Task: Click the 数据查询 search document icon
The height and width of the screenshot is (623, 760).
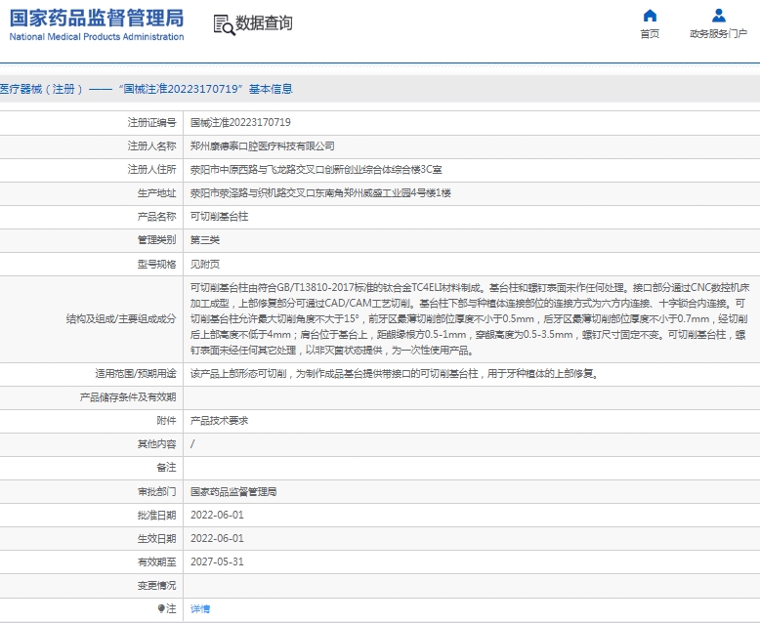Action: pos(224,24)
